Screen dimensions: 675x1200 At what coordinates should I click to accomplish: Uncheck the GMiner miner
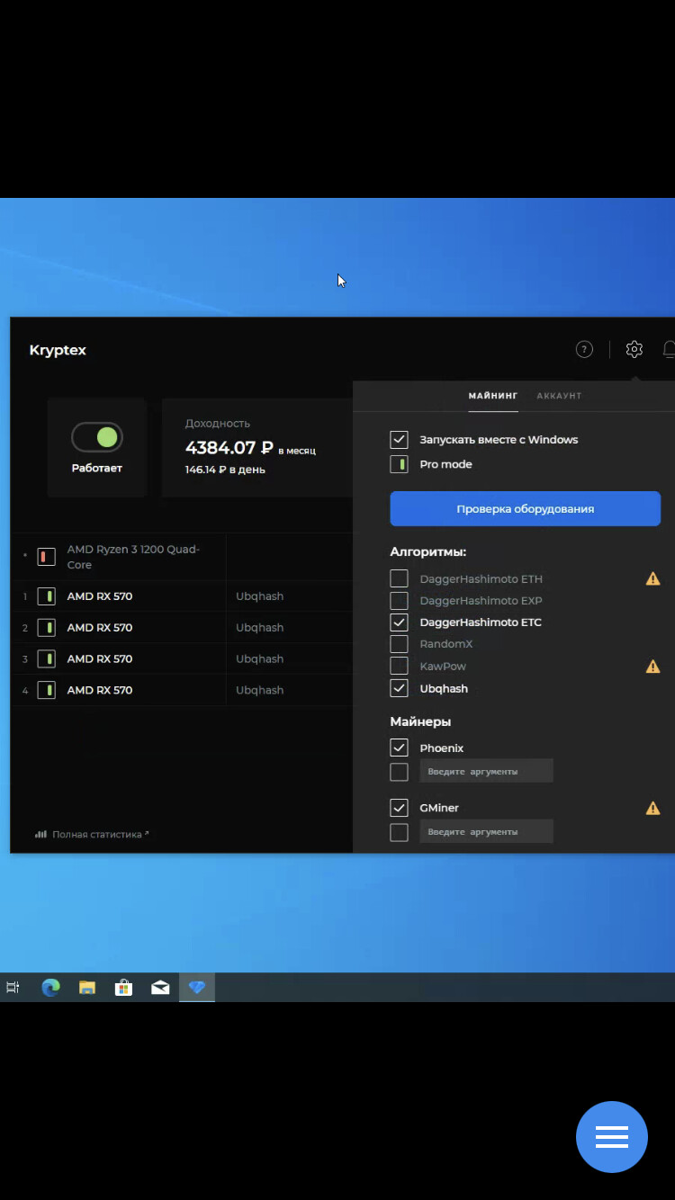[x=399, y=808]
